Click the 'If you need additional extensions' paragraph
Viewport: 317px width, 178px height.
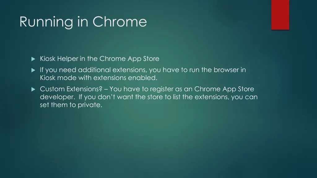pos(143,74)
